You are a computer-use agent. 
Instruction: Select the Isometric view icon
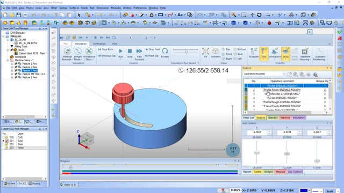coord(216,51)
